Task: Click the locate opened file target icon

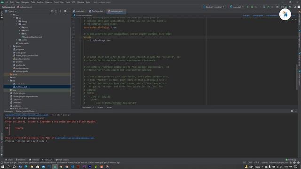Action: click(52, 11)
